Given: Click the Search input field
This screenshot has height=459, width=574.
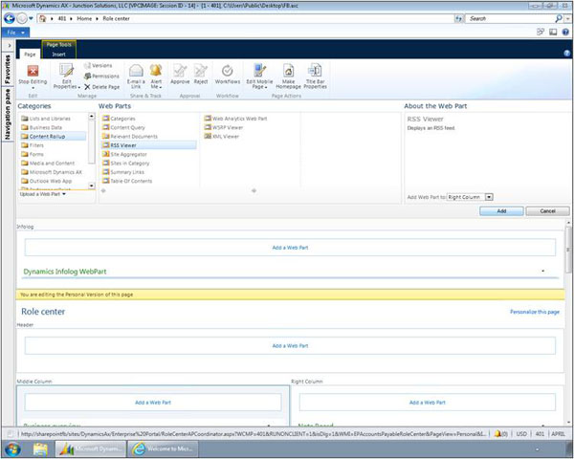Looking at the screenshot, I should [x=509, y=18].
